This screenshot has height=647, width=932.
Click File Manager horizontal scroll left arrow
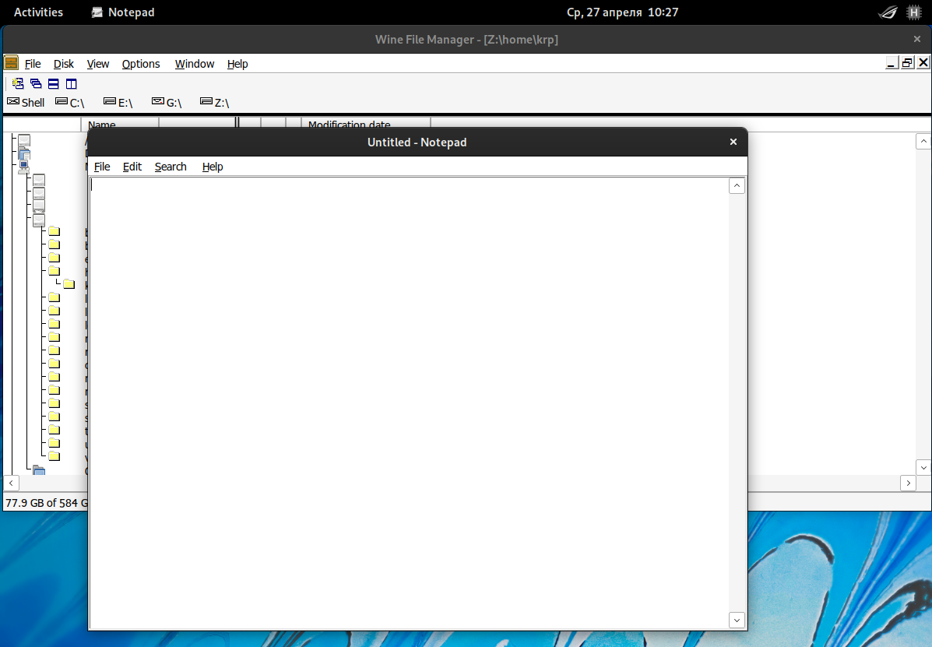pyautogui.click(x=12, y=483)
